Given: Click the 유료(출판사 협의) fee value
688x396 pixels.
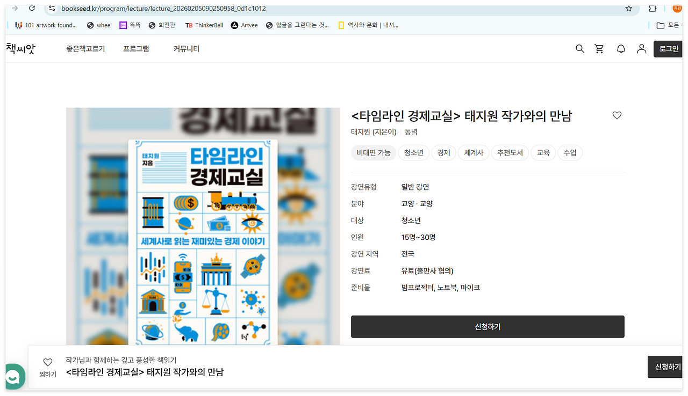Looking at the screenshot, I should tap(427, 271).
